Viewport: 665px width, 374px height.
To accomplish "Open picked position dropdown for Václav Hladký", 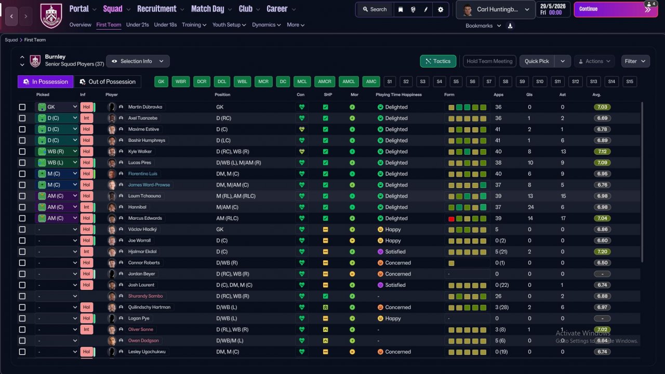I will [57, 230].
